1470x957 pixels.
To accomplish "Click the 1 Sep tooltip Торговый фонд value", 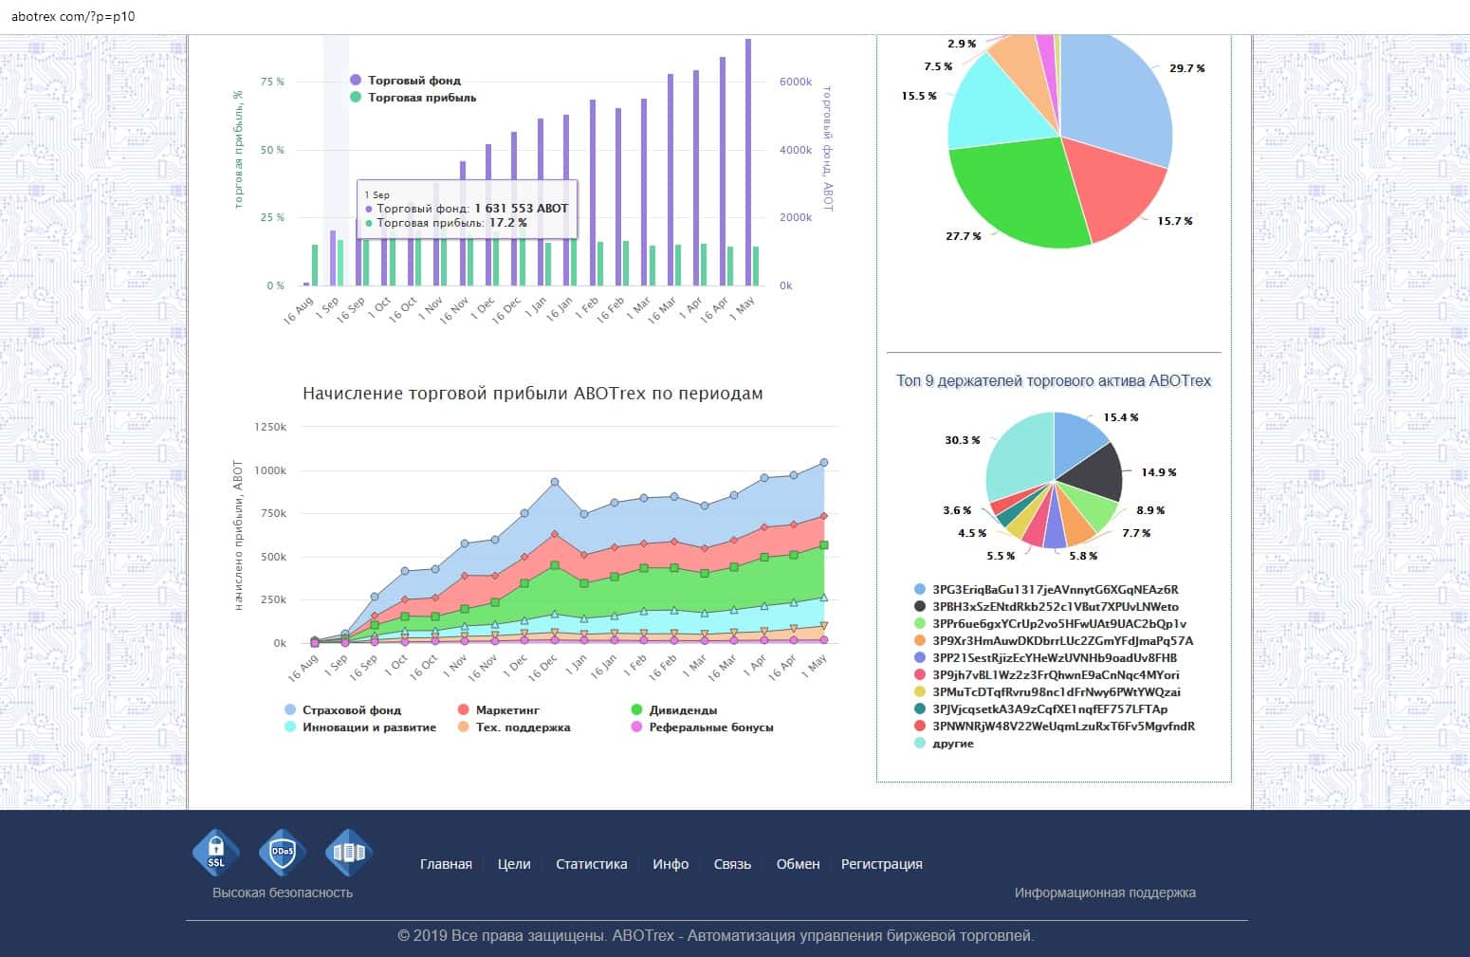I will (522, 209).
